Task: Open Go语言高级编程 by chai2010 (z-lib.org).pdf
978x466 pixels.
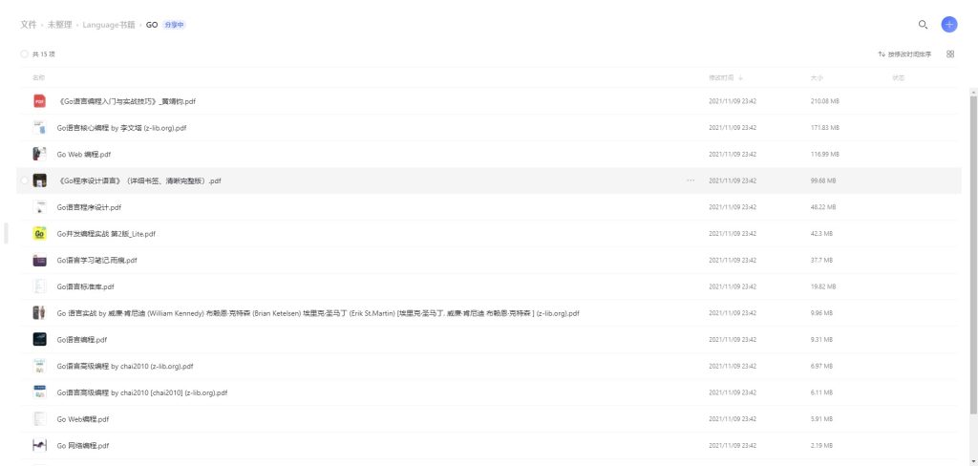Action: [125, 366]
